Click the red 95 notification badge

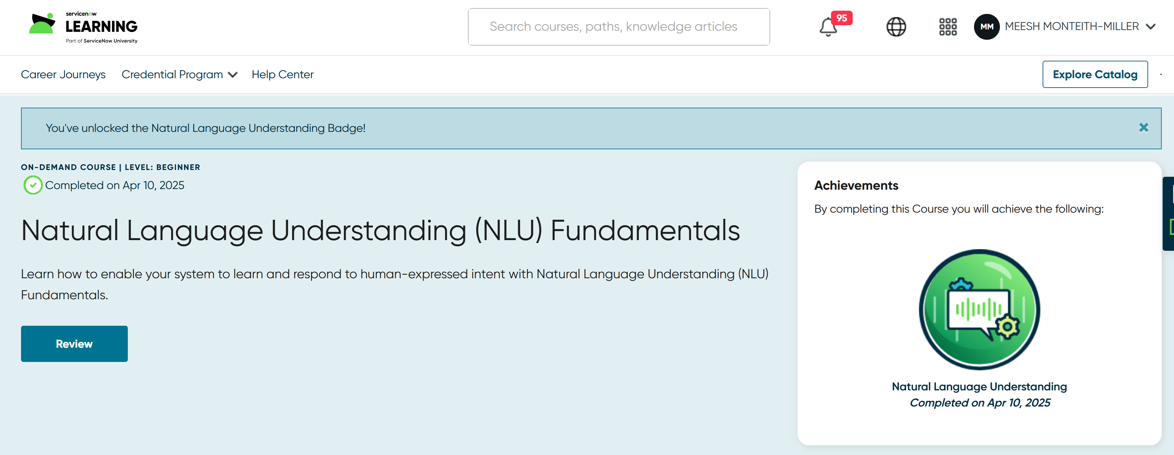pos(841,18)
